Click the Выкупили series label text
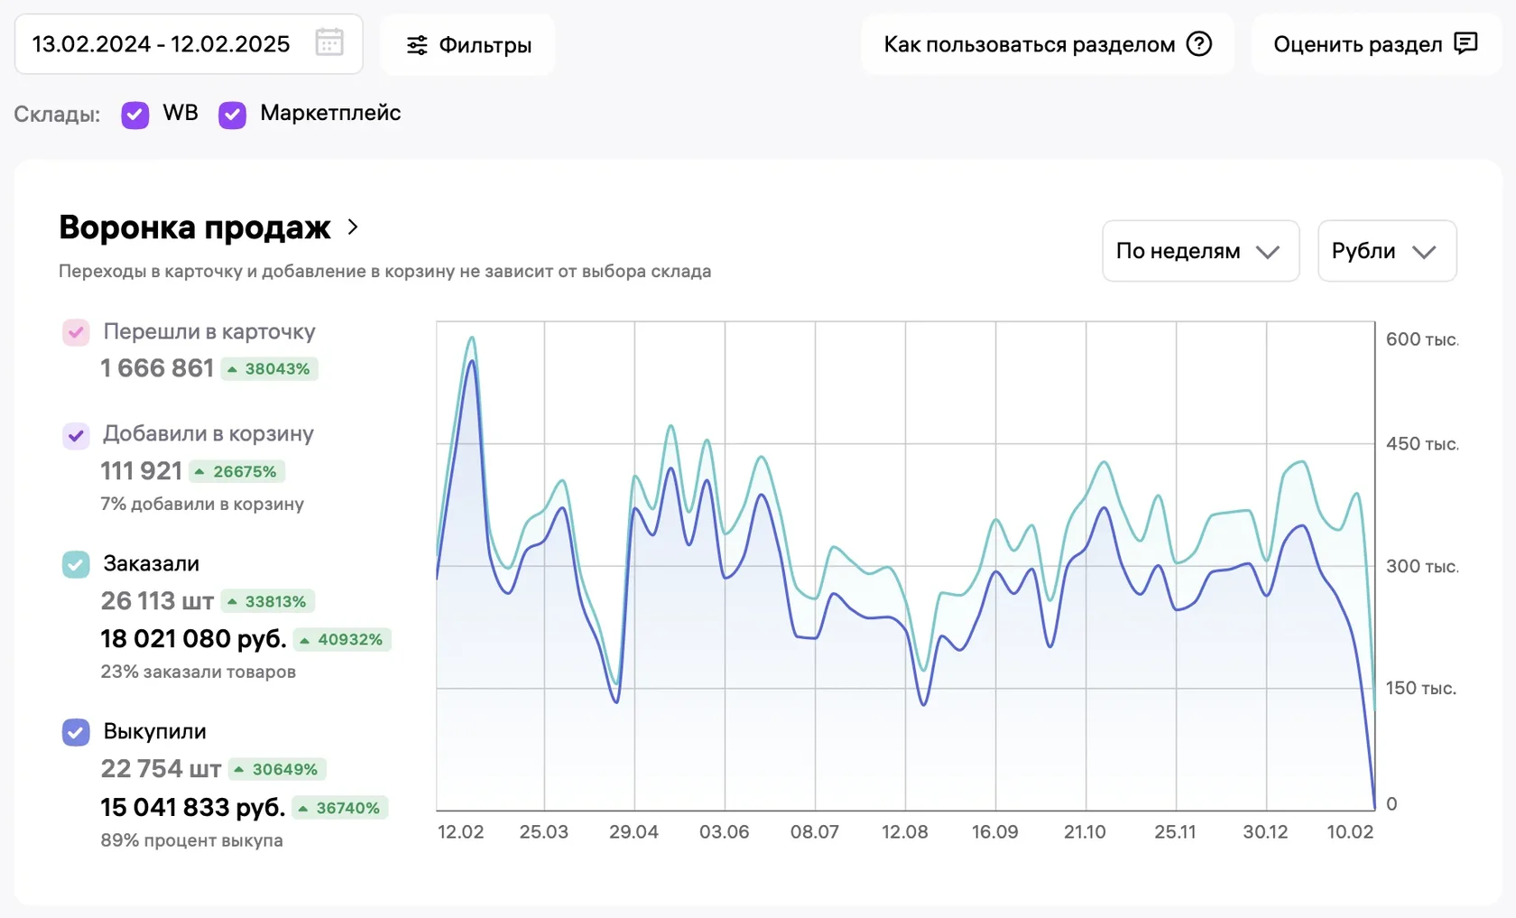This screenshot has width=1516, height=918. (154, 732)
